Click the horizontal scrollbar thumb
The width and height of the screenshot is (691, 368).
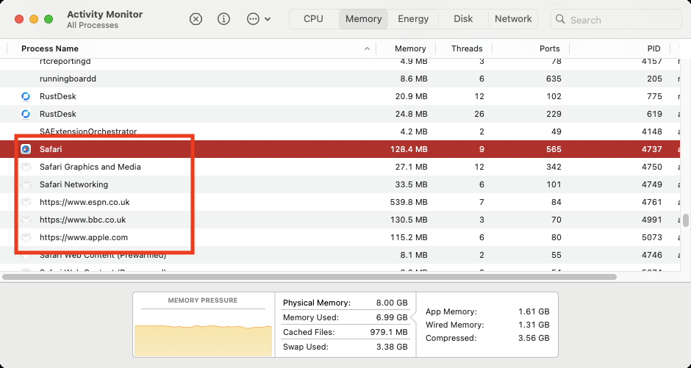click(309, 277)
